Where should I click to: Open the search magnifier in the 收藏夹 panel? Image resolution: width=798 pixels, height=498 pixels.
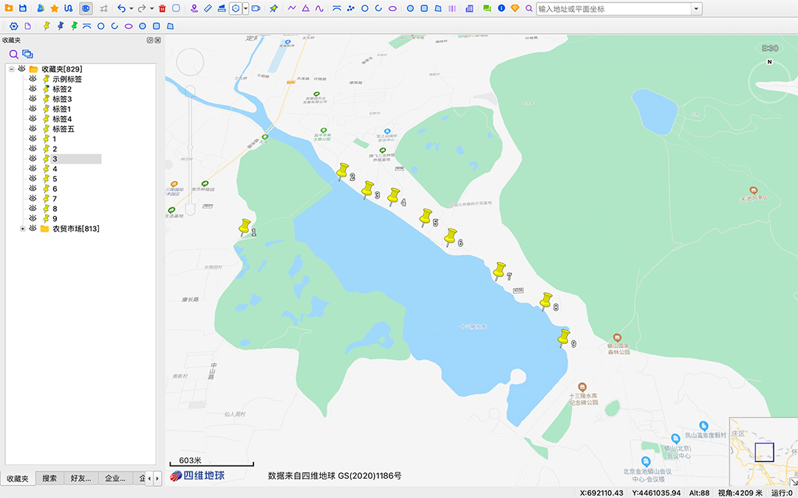click(13, 54)
